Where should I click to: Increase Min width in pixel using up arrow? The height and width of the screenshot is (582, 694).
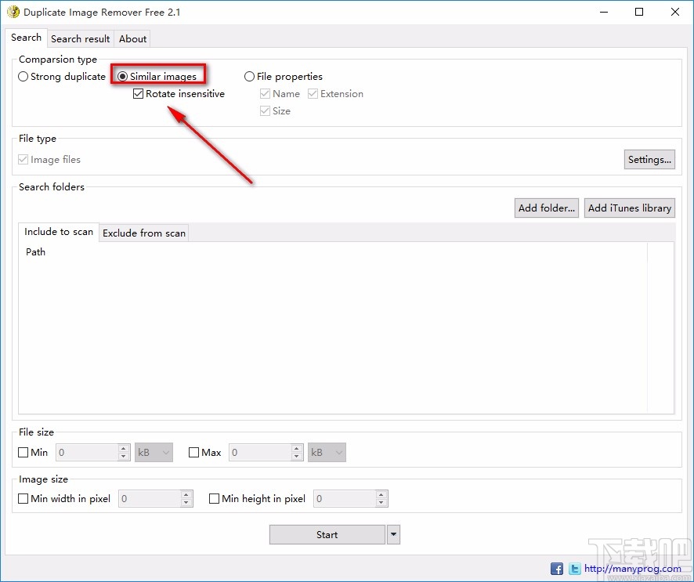pos(186,494)
